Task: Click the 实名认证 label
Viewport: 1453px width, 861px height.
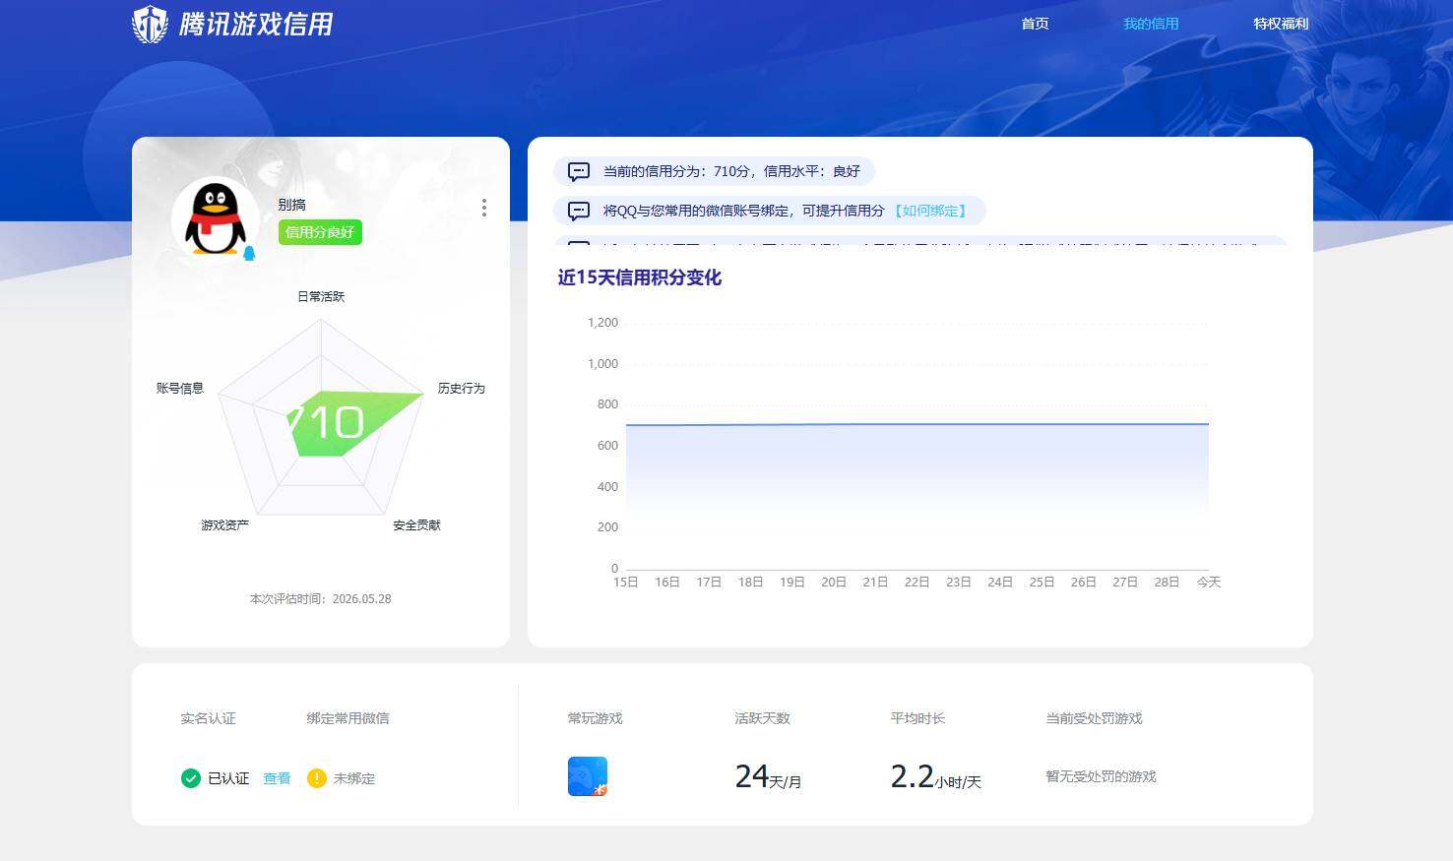Action: [x=208, y=718]
